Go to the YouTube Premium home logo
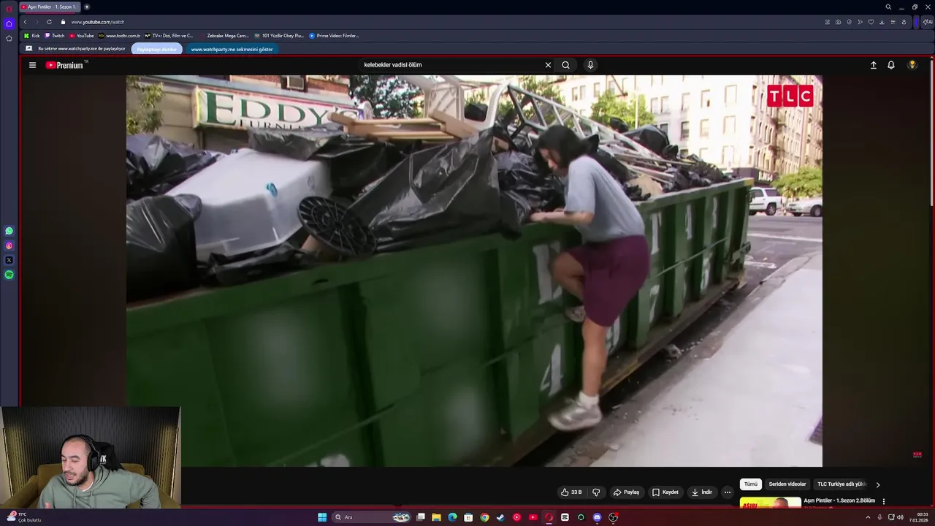935x526 pixels. pyautogui.click(x=64, y=65)
